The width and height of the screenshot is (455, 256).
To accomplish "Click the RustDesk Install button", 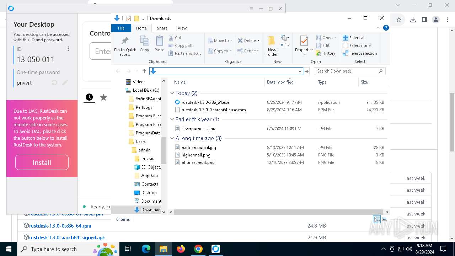I will pyautogui.click(x=42, y=162).
